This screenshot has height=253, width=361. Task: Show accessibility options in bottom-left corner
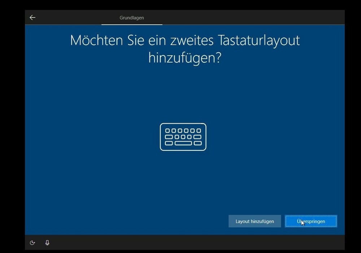(32, 243)
